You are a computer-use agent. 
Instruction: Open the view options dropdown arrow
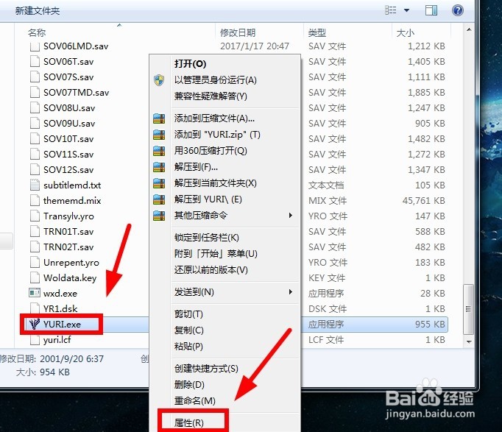click(406, 10)
